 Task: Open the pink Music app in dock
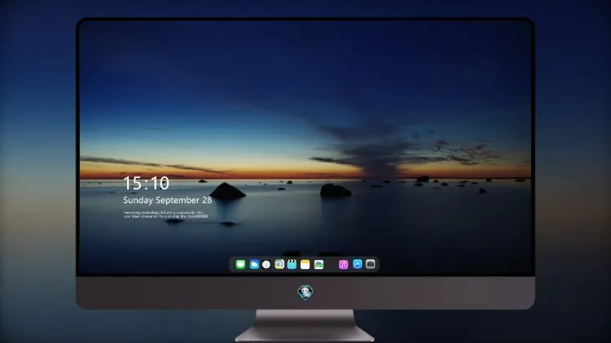pos(343,264)
